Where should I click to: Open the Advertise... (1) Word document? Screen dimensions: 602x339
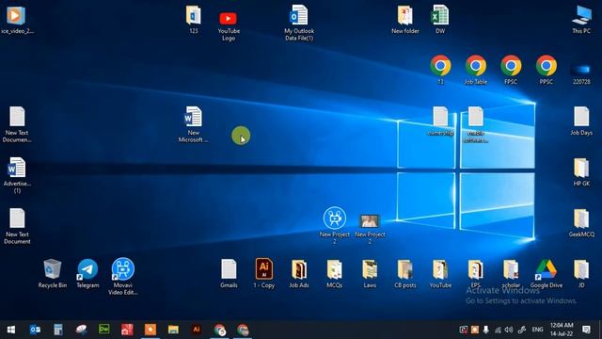17,168
